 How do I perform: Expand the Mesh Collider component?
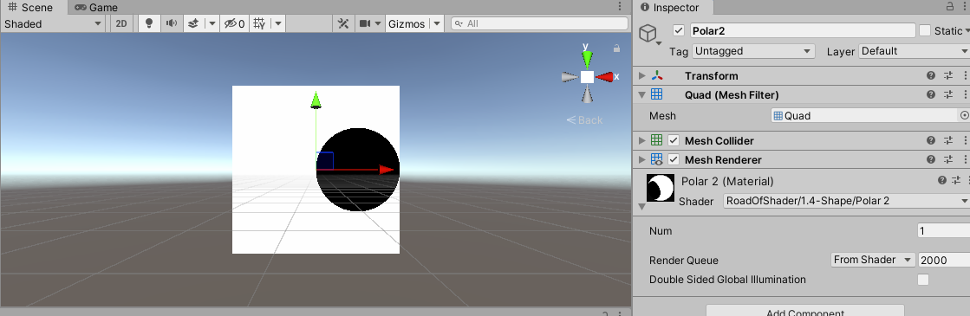642,140
